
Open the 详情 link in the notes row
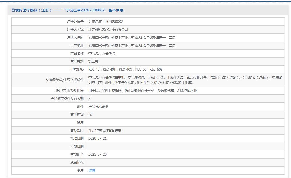tap(92, 170)
